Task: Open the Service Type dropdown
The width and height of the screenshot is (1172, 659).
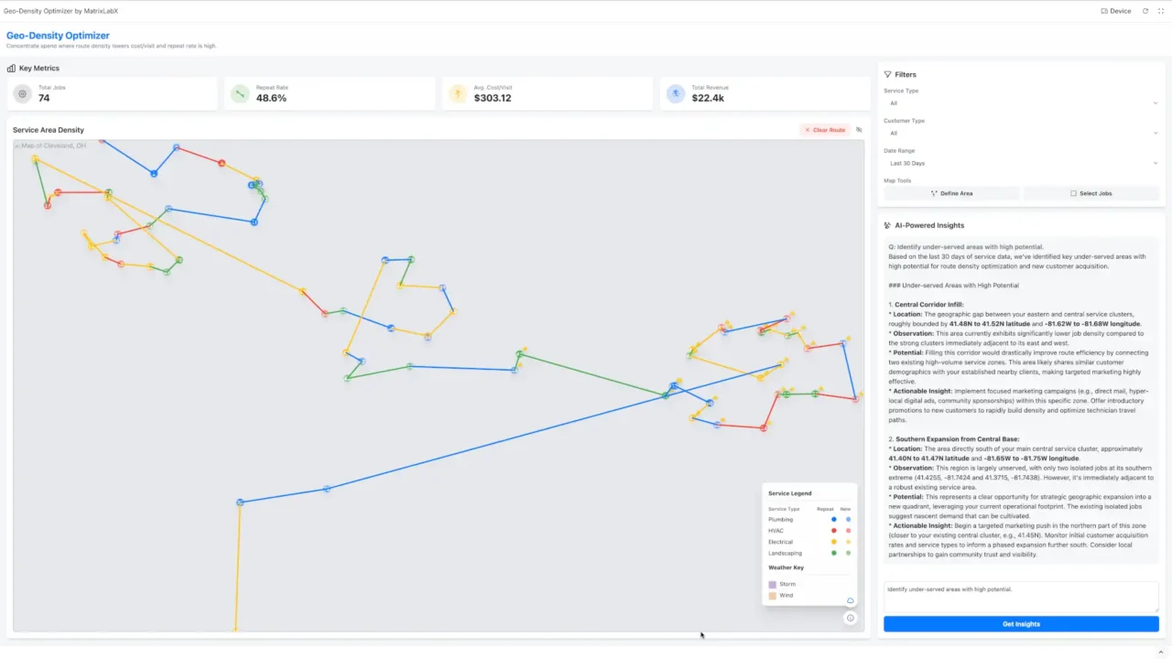Action: coord(1021,103)
